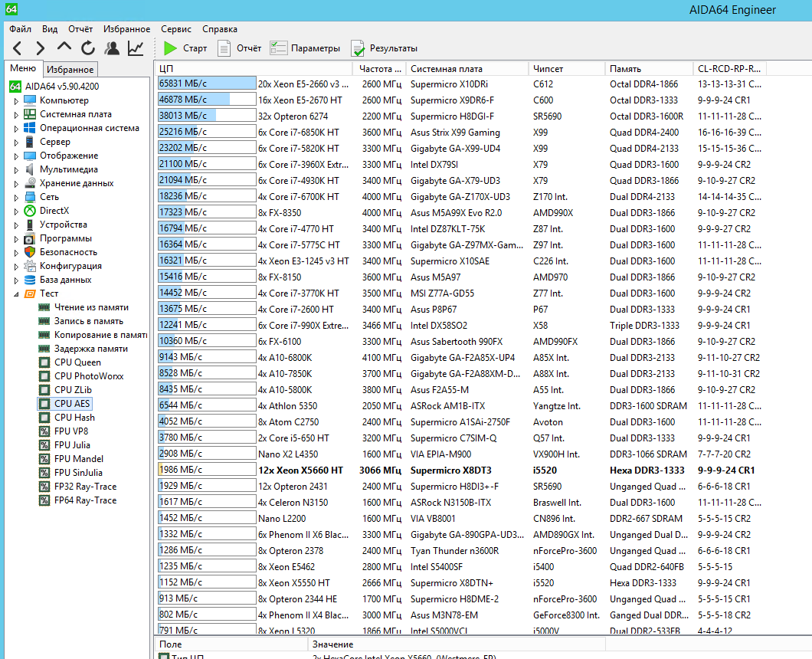The height and width of the screenshot is (659, 812).
Task: Sort by the CL-RCD-RP-R... column header
Action: pos(730,68)
